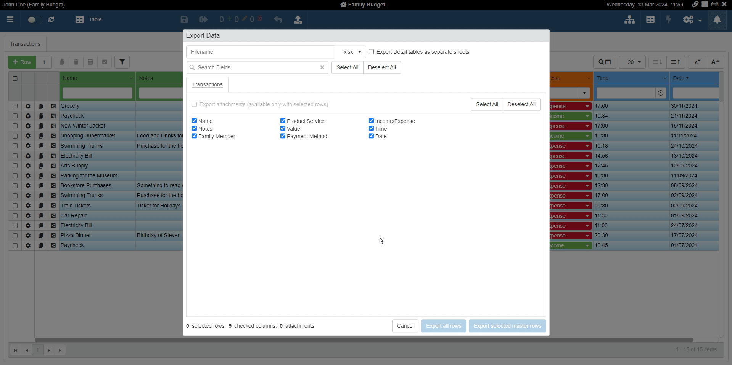
Task: Click the filter funnel icon
Action: (122, 62)
